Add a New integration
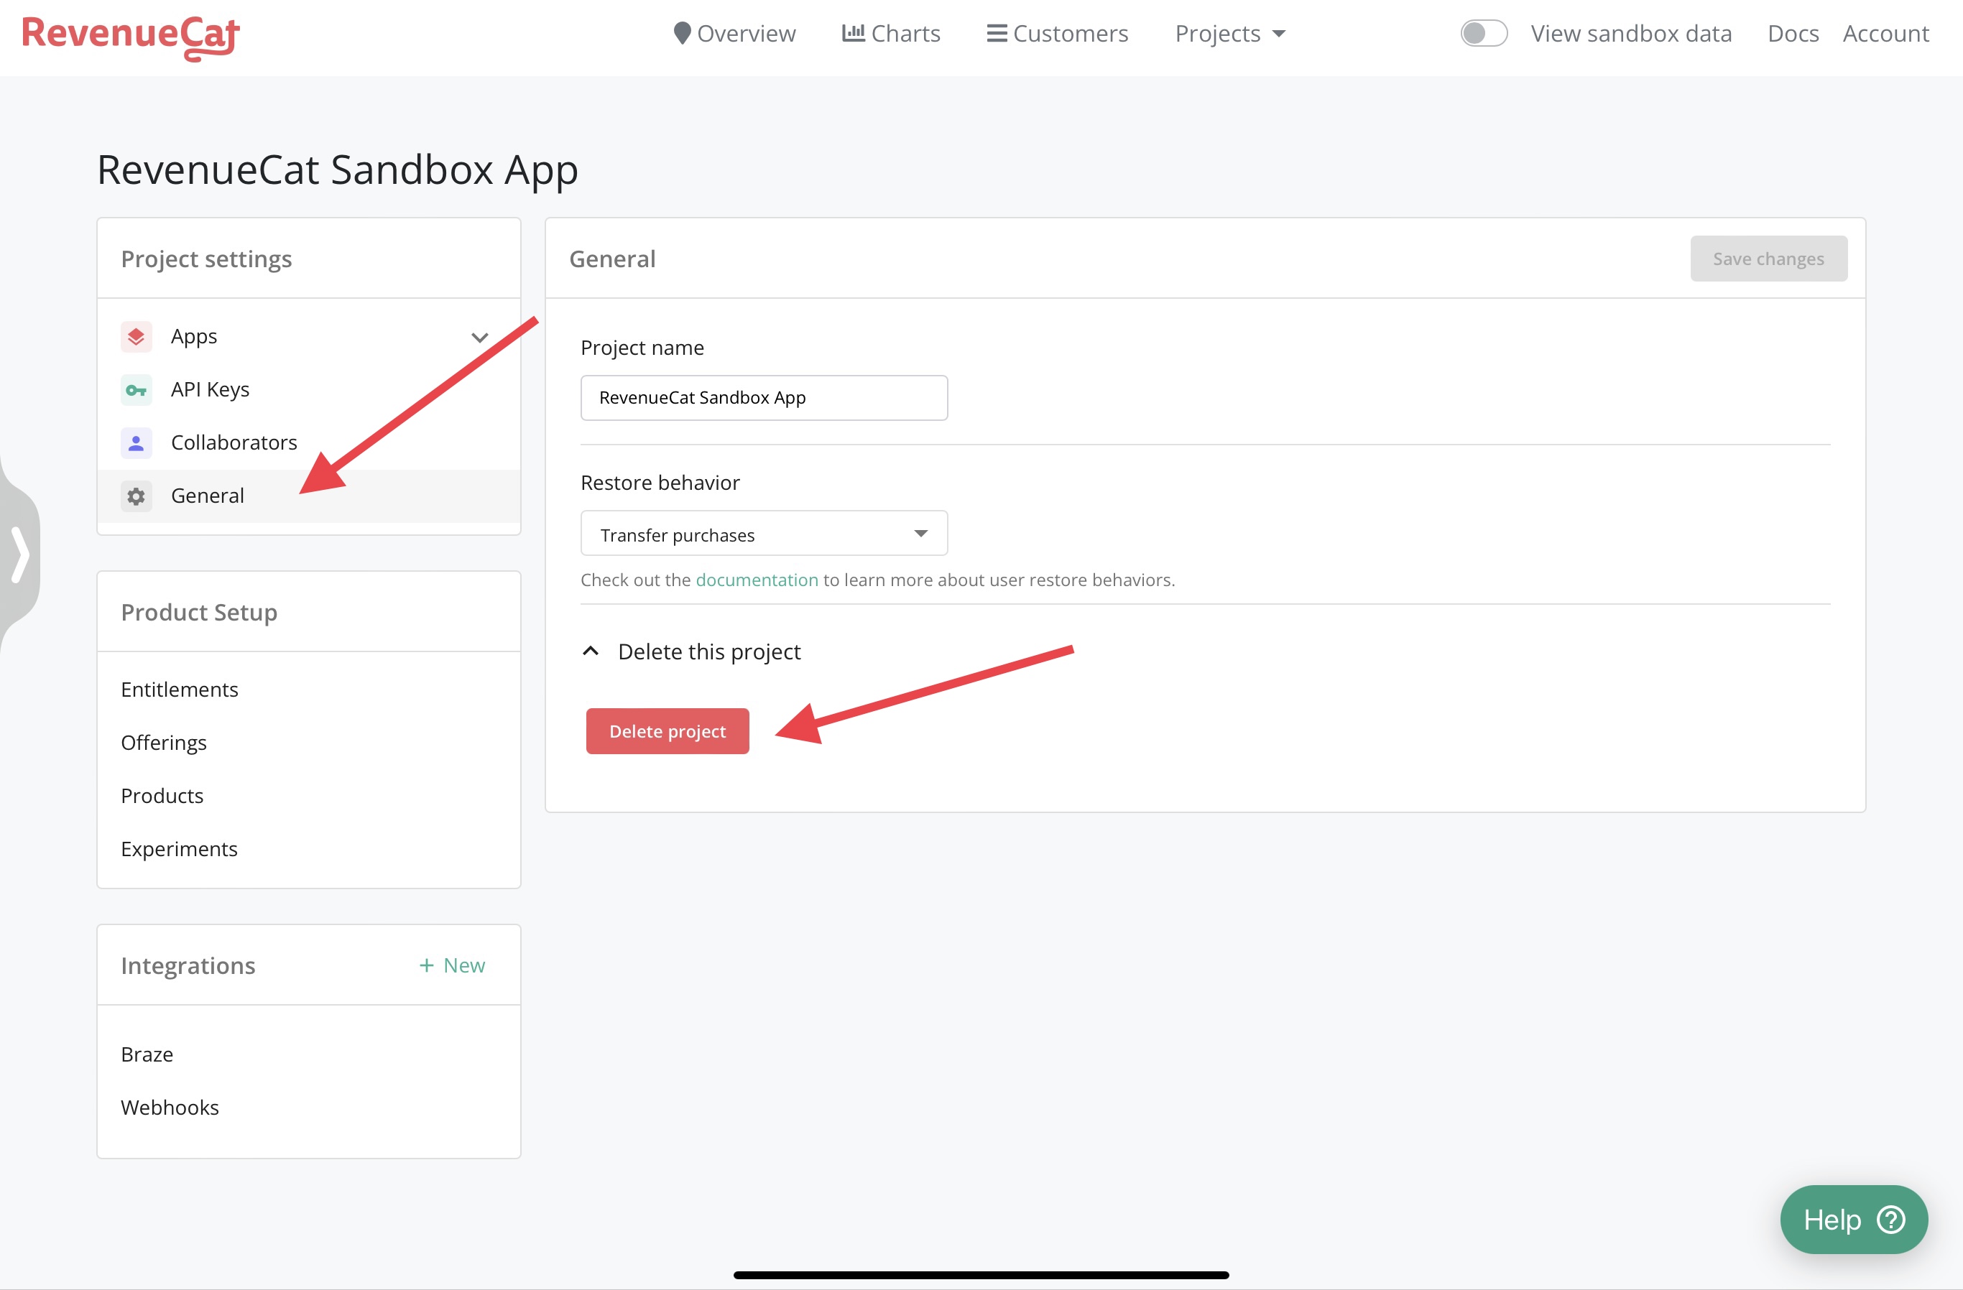This screenshot has width=1963, height=1290. coord(452,965)
